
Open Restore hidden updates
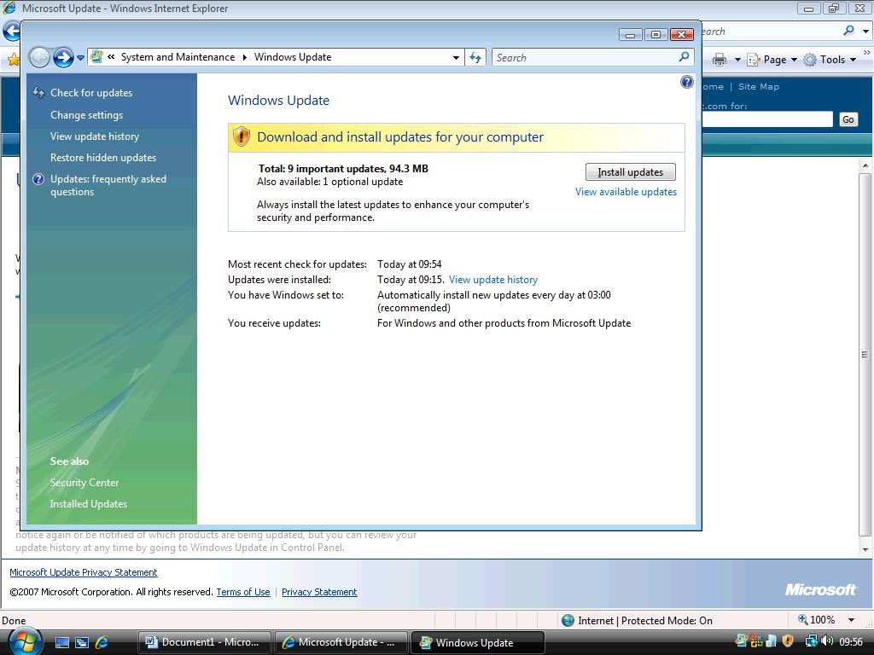(x=103, y=158)
